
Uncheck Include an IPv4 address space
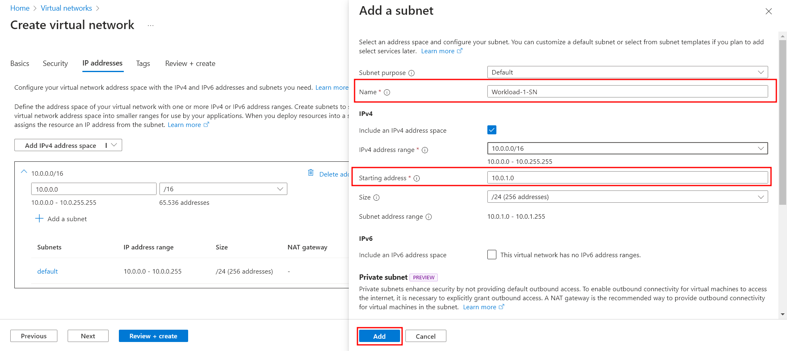(491, 130)
